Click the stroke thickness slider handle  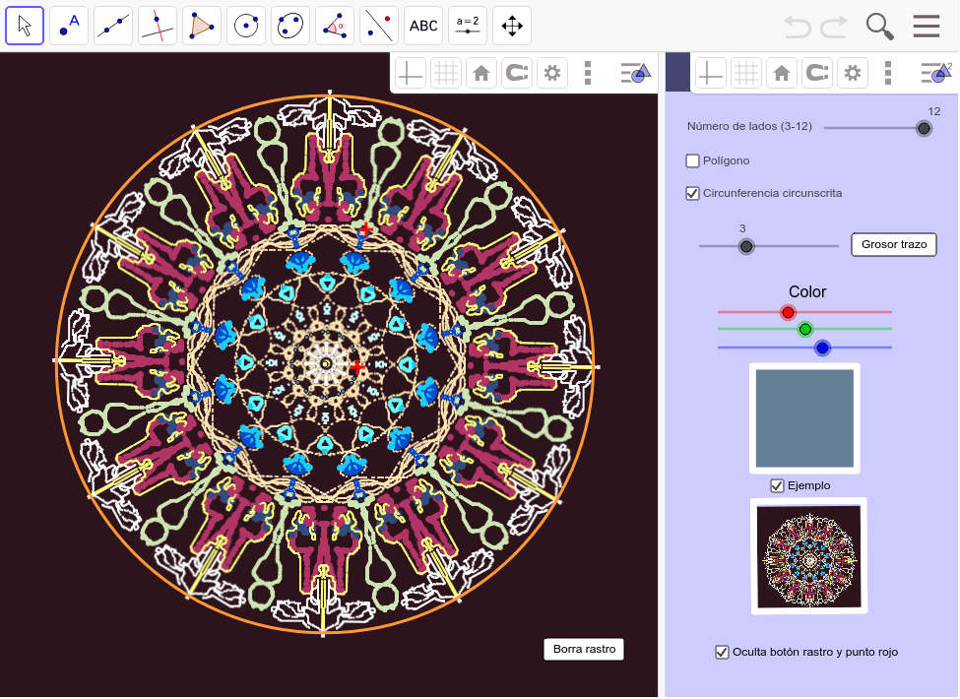click(x=745, y=246)
